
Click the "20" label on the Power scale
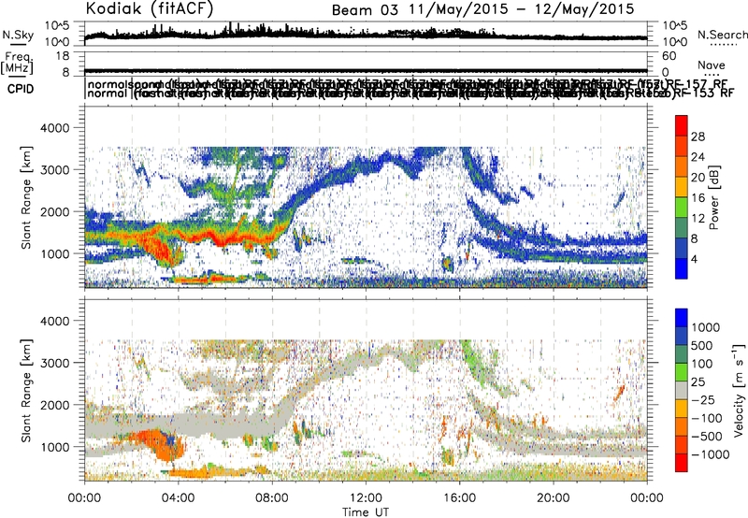coord(698,178)
